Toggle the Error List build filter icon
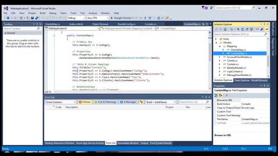Viewport: 278px width, 156px height. tap(141, 102)
